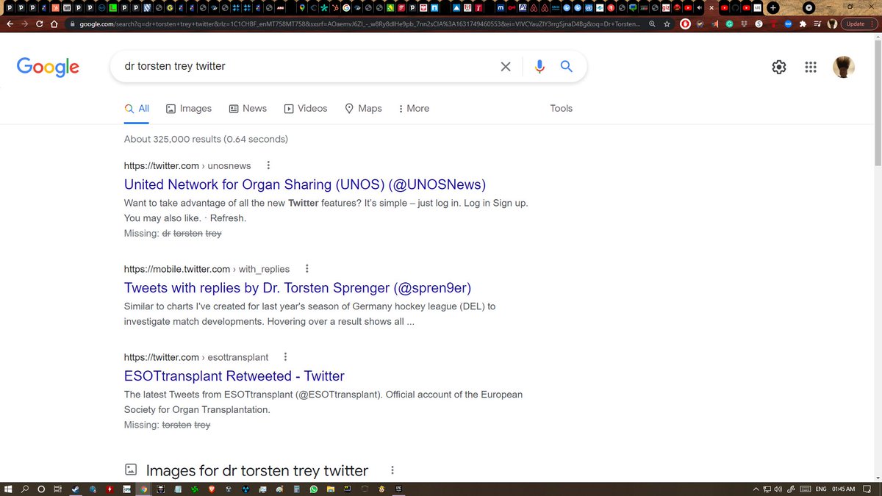Open a new browser tab

772,8
